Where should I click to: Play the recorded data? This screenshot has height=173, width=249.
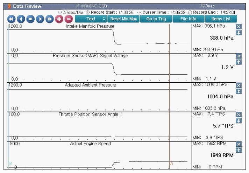click(40, 19)
